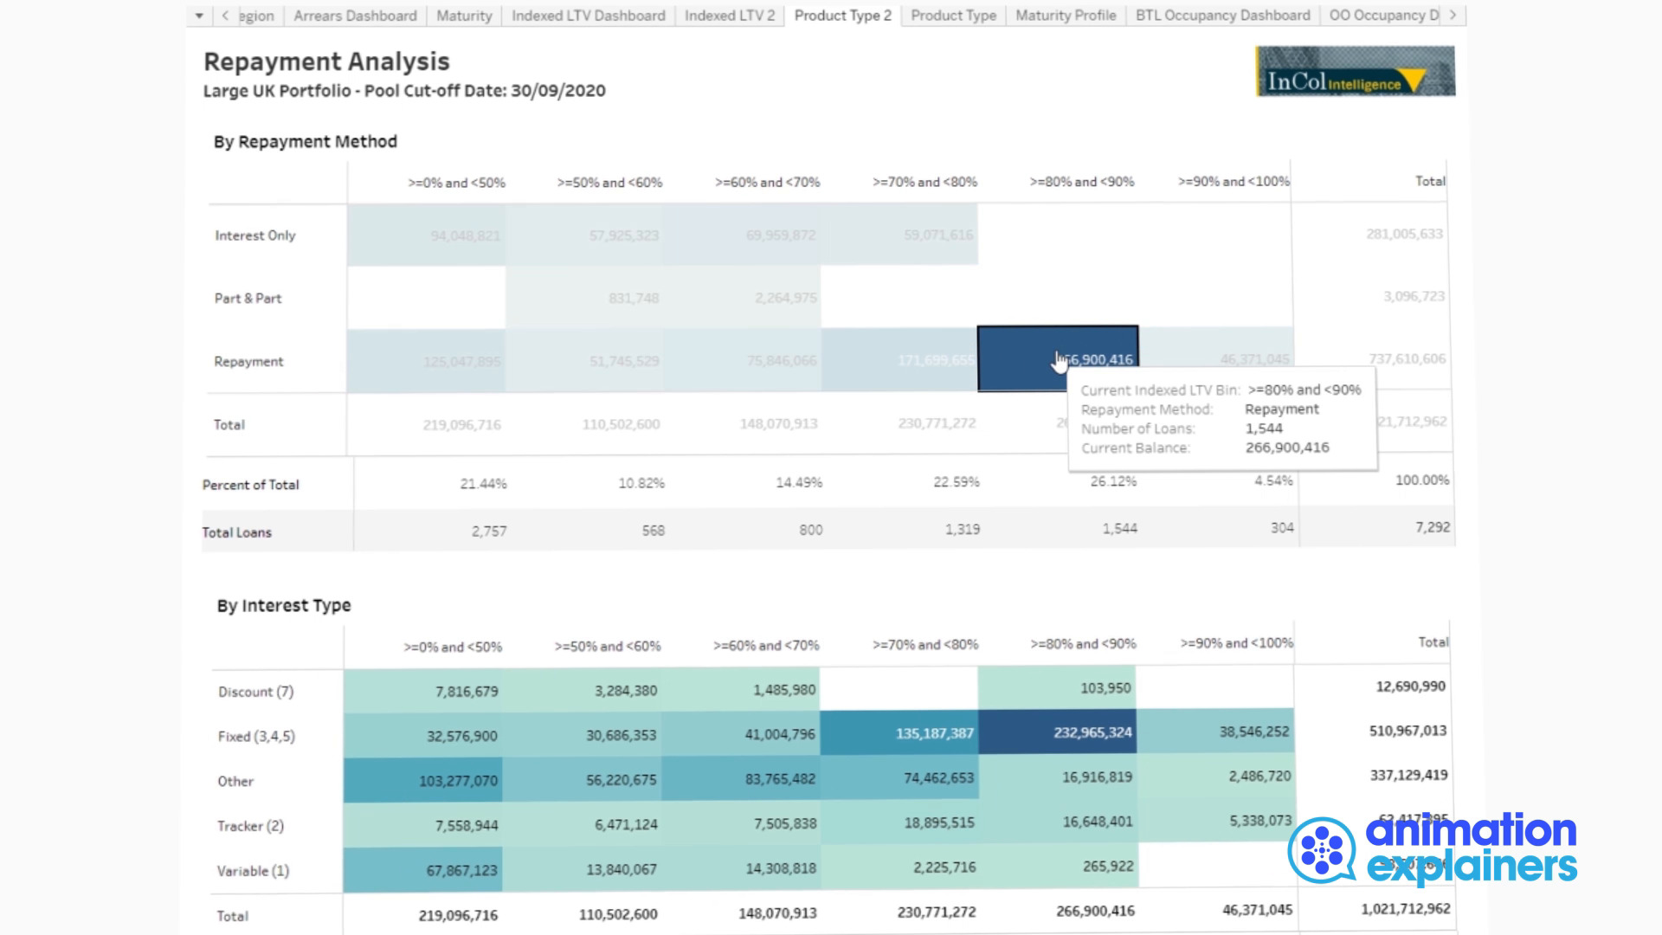The image size is (1662, 935).
Task: Click the Fixed 232,965,324 dark cell
Action: click(x=1058, y=732)
